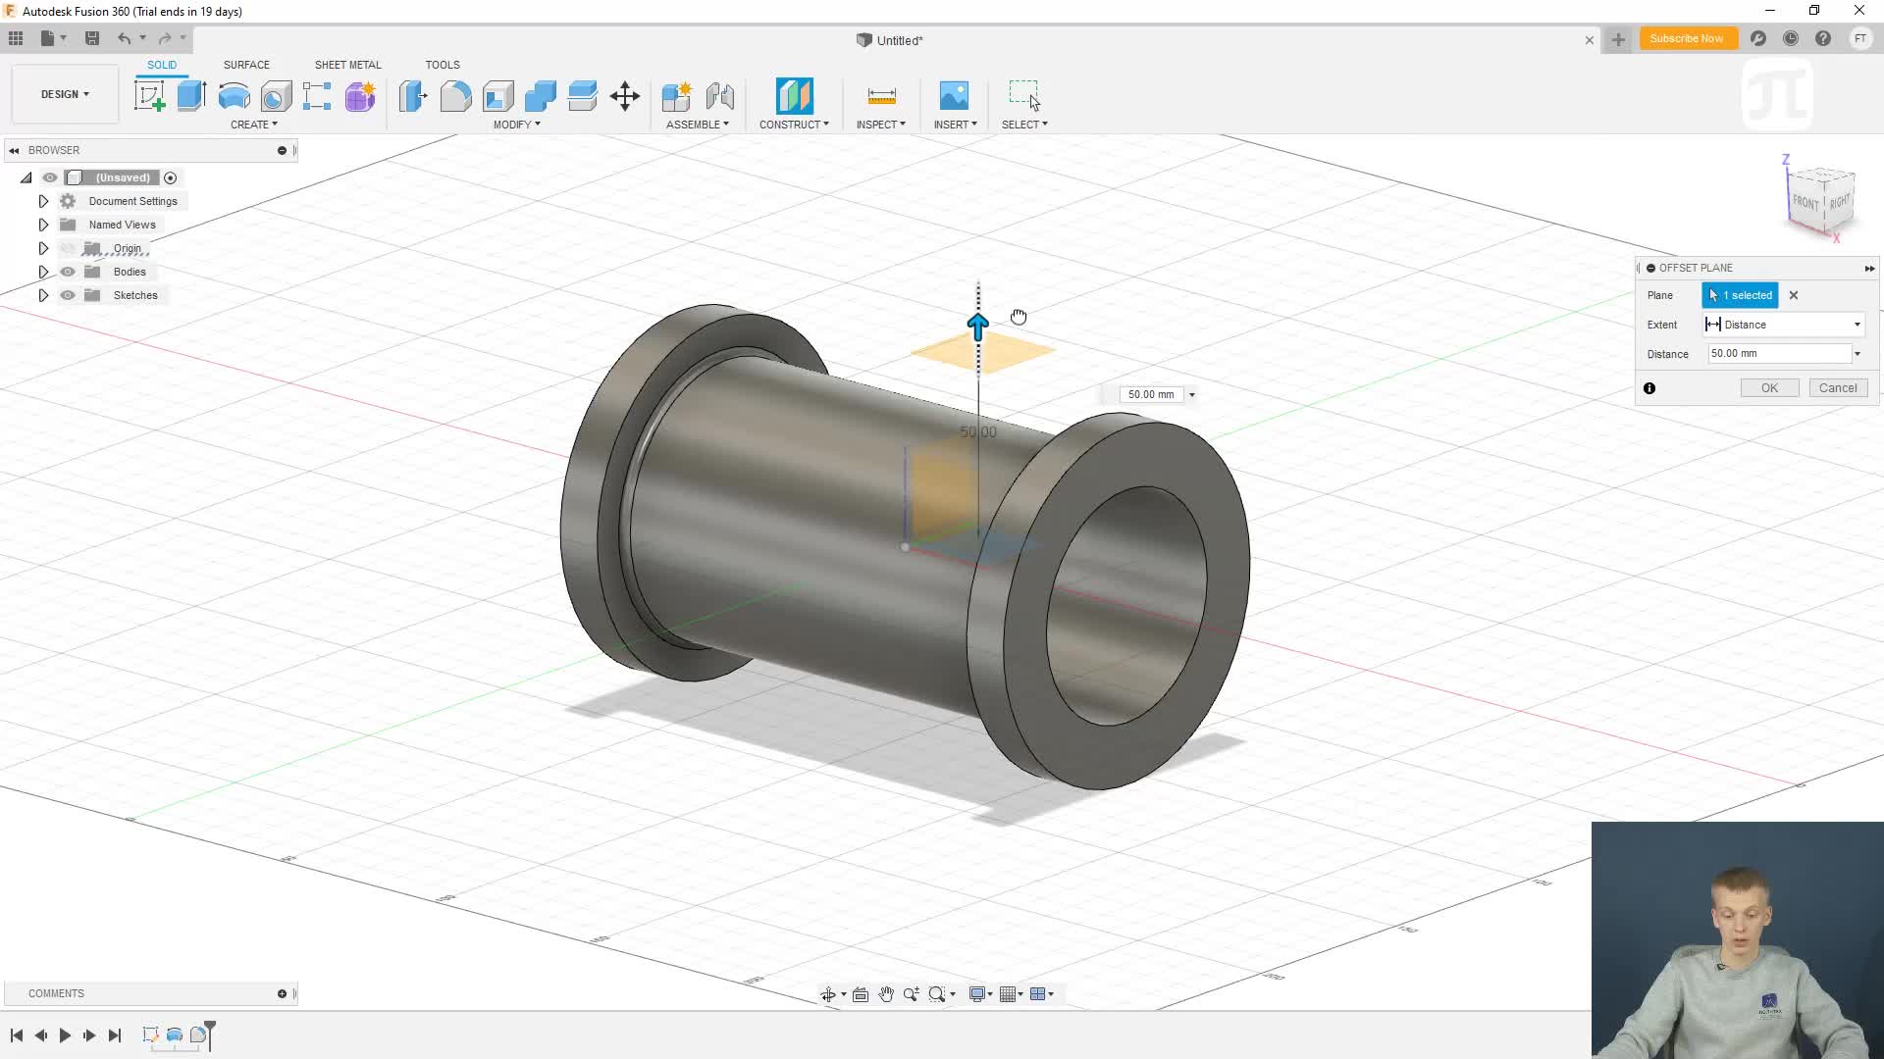Click OK in Offset Plane dialog
1884x1059 pixels.
tap(1769, 388)
